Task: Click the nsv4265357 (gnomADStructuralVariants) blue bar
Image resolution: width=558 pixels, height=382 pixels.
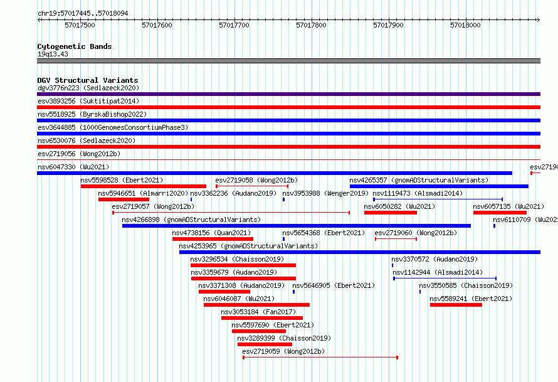Action: [439, 186]
